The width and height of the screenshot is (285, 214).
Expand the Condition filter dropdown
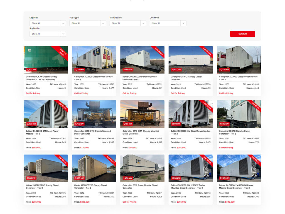pyautogui.click(x=168, y=23)
